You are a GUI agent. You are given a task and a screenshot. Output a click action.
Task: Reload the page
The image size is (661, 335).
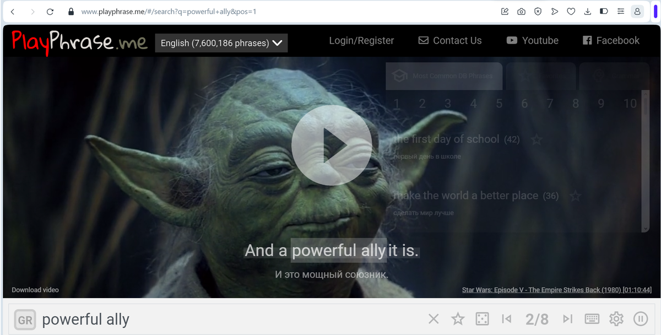click(x=50, y=12)
